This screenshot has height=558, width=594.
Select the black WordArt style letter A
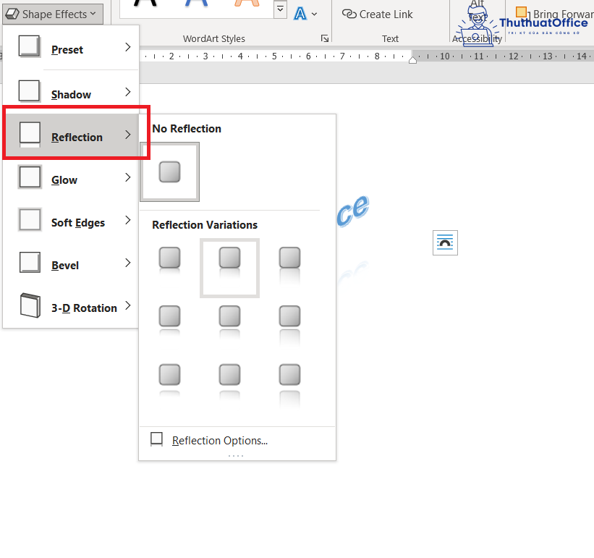(x=145, y=4)
